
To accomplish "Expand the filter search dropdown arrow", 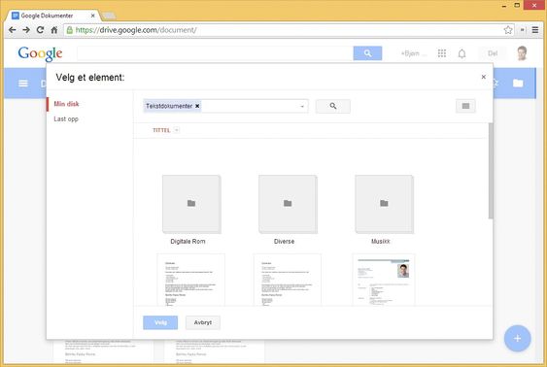I will click(302, 106).
